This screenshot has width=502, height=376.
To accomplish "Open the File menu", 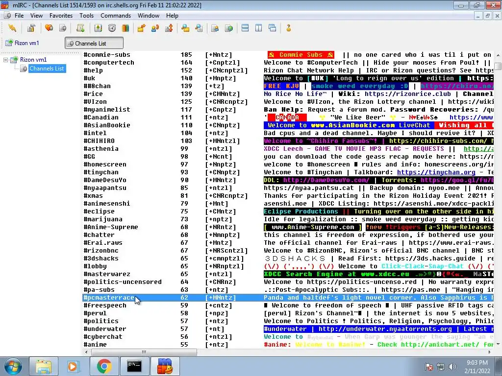I will 19,16.
